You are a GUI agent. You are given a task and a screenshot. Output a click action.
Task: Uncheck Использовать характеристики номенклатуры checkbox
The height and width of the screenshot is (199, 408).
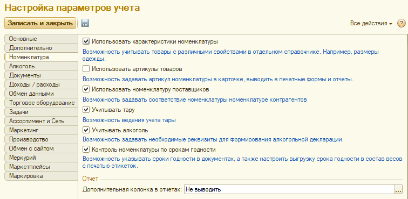click(86, 41)
